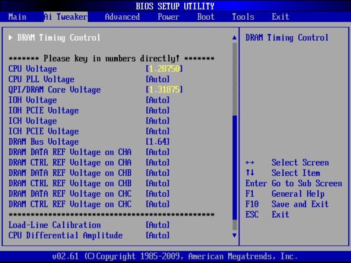The width and height of the screenshot is (351, 263).
Task: Open the Advanced tab
Action: click(x=122, y=17)
